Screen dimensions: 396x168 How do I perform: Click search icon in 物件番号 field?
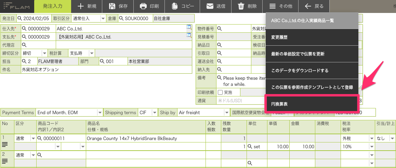pos(220,29)
